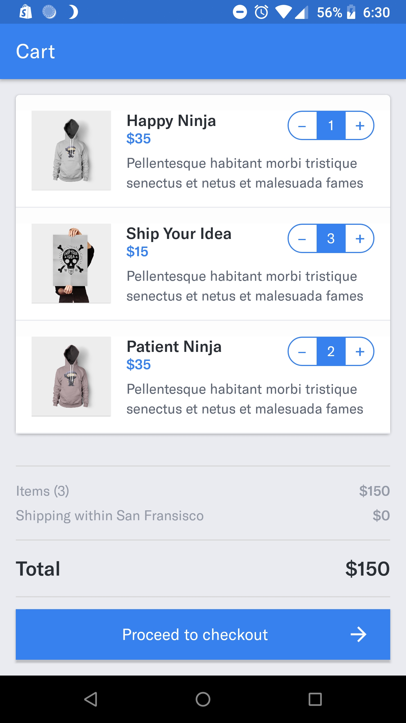
Task: Open the Happy Ninja hoodie thumbnail
Action: (71, 150)
